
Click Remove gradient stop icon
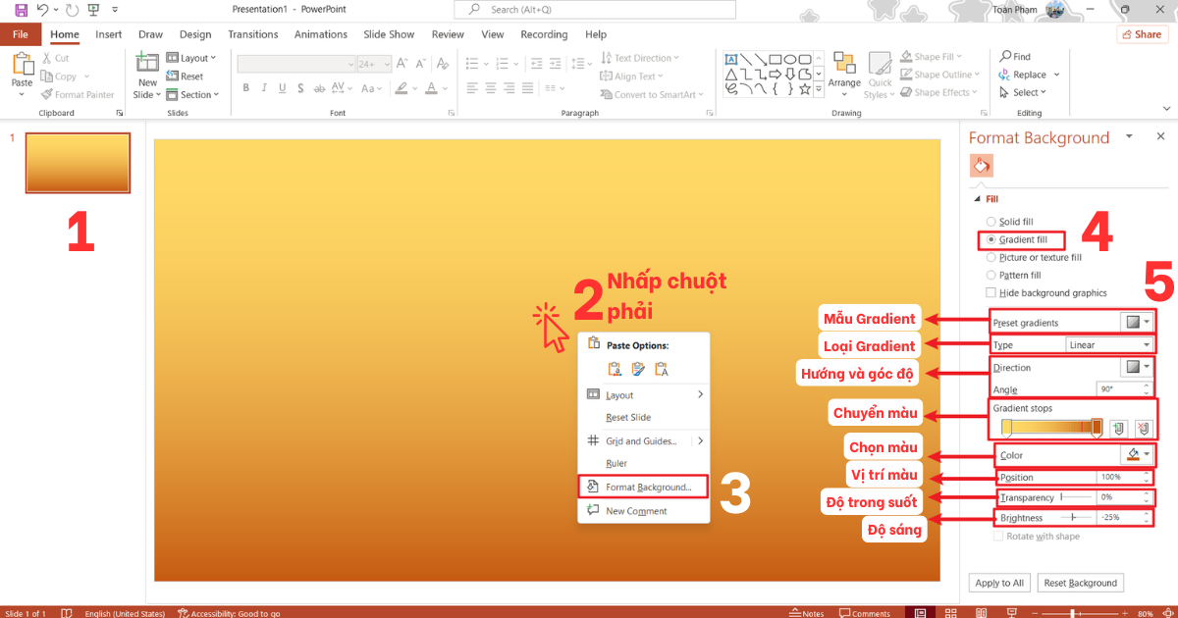pos(1143,429)
